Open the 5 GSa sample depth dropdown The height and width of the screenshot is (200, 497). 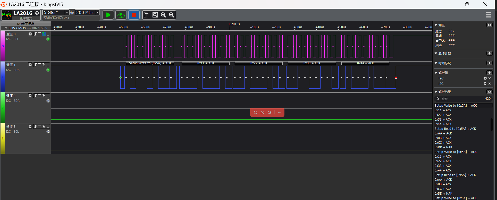point(67,12)
